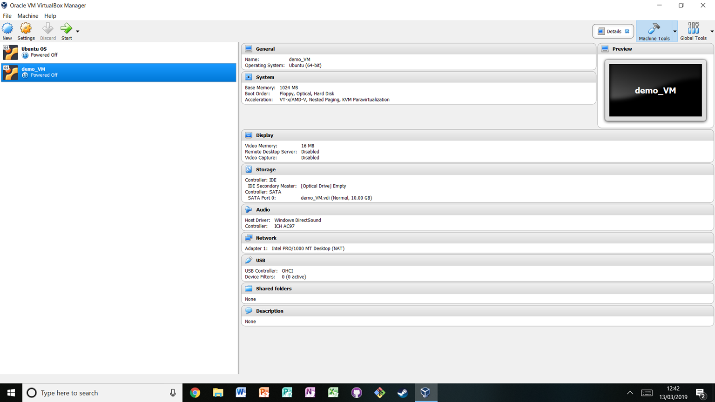Image resolution: width=715 pixels, height=402 pixels.
Task: Click the Storage section icon
Action: coord(248,169)
